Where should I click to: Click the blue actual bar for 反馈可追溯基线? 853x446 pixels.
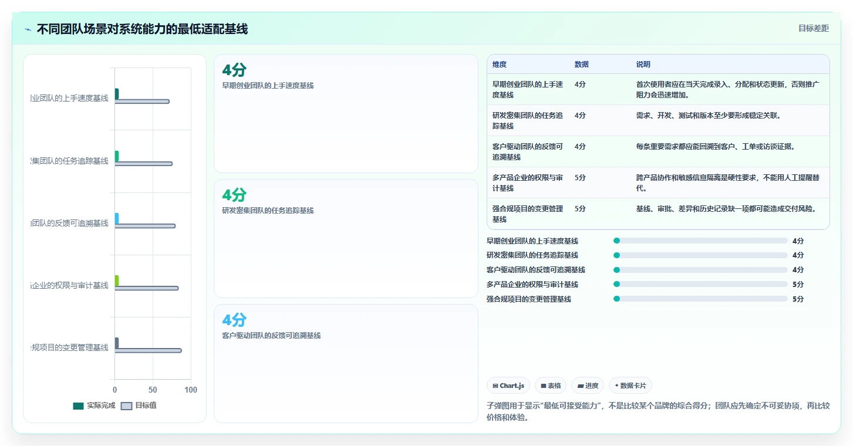tap(117, 218)
